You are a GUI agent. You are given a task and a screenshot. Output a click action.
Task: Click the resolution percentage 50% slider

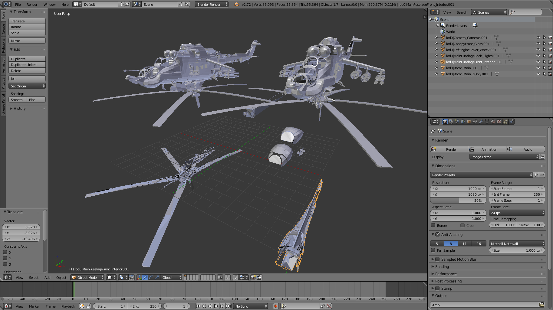tap(458, 201)
